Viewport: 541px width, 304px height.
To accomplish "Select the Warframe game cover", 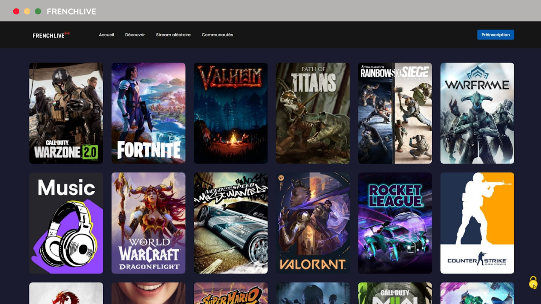I will (477, 113).
